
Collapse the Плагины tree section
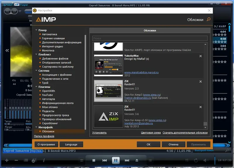tap(36, 87)
